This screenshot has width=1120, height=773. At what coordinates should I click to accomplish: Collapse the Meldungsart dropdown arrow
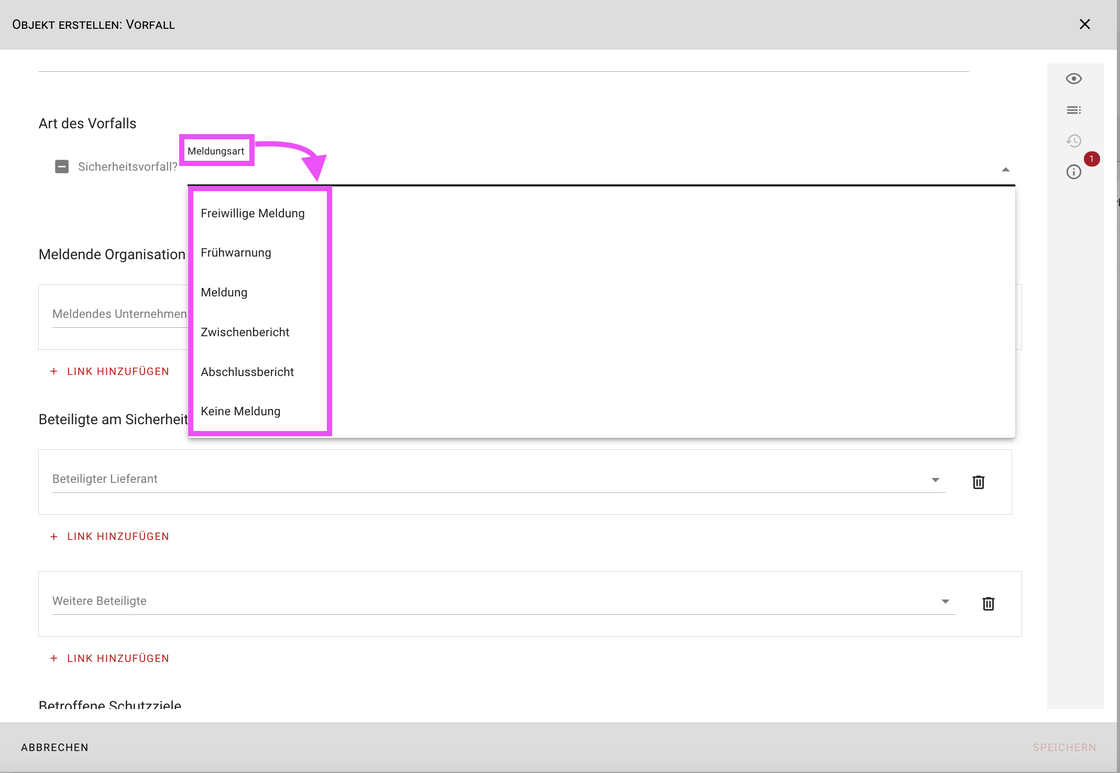coord(1005,169)
